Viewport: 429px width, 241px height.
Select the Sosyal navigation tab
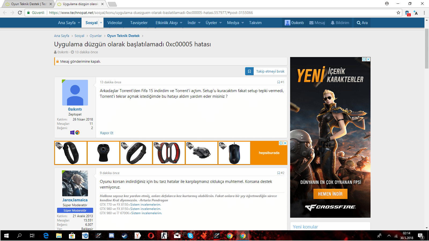pos(91,23)
